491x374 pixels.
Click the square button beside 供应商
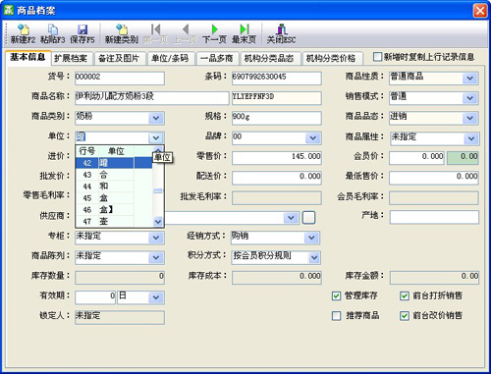[x=308, y=218]
